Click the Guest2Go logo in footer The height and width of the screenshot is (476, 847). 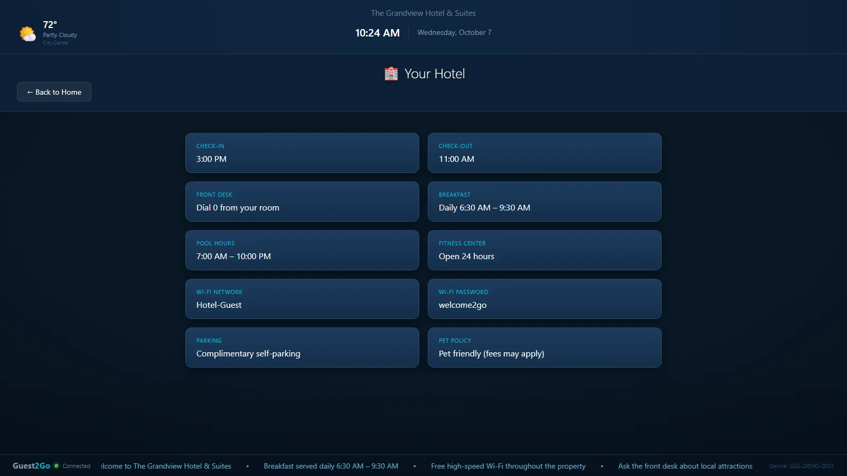[x=31, y=466]
